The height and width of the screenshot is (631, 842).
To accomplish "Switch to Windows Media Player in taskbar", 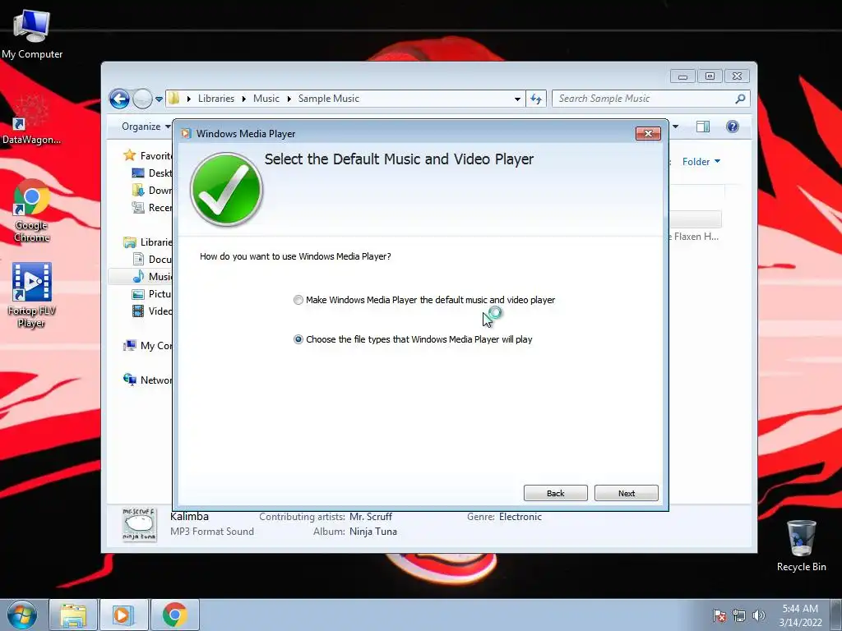I will point(123,615).
